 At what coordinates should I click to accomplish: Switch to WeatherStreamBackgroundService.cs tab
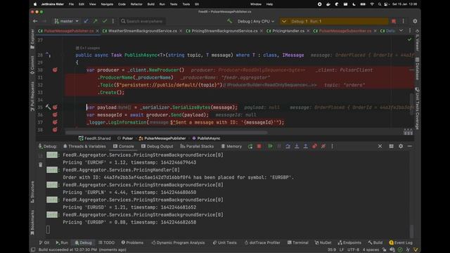pos(142,31)
